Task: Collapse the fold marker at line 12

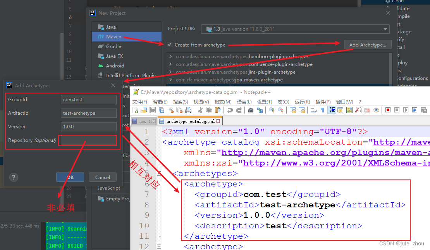Action: 159,247
